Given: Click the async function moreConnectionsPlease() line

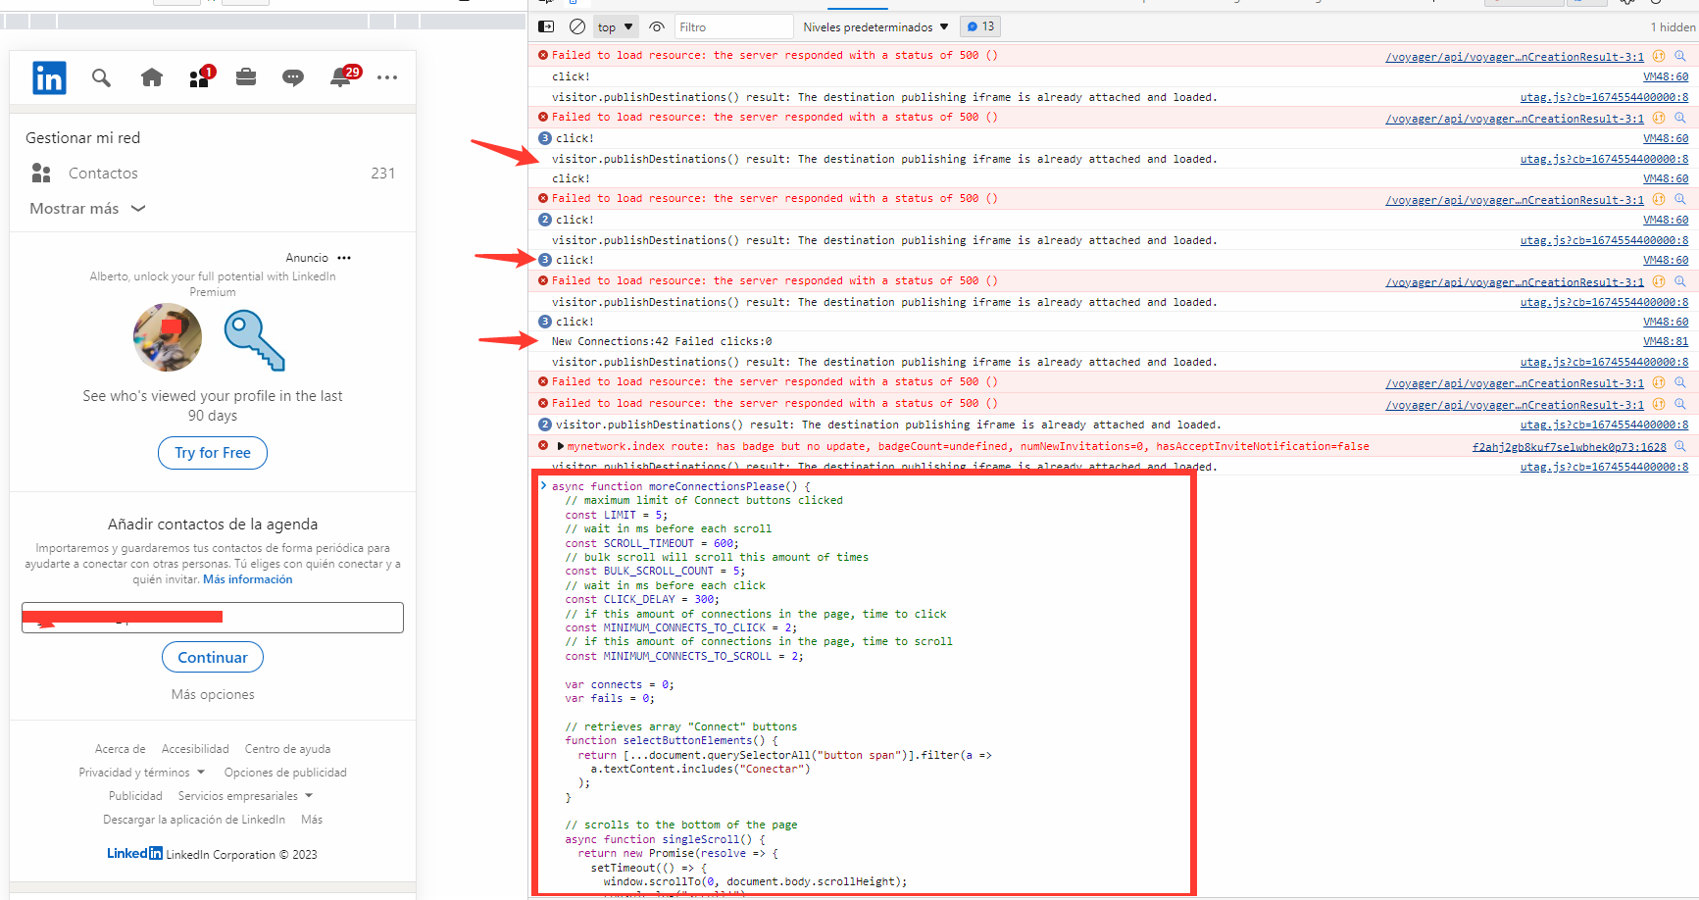Looking at the screenshot, I should tap(681, 486).
